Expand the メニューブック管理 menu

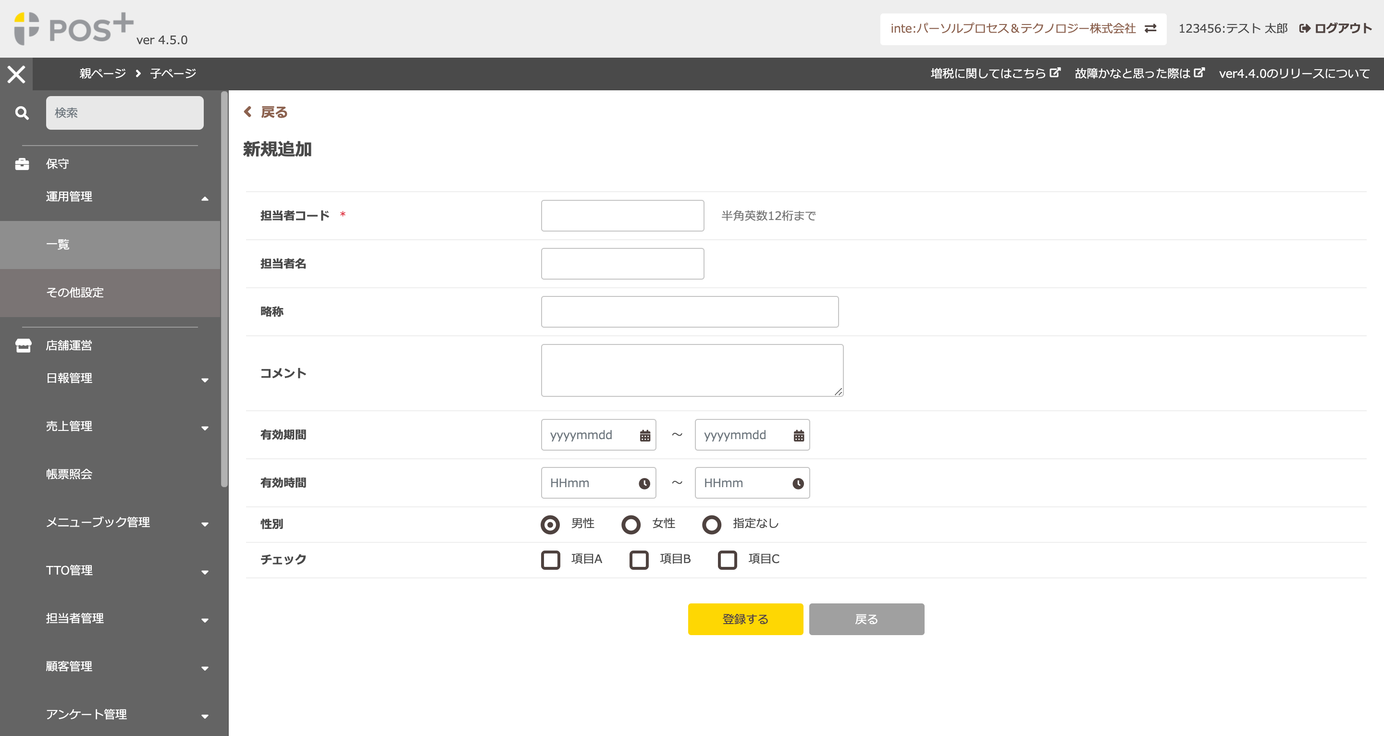click(205, 524)
